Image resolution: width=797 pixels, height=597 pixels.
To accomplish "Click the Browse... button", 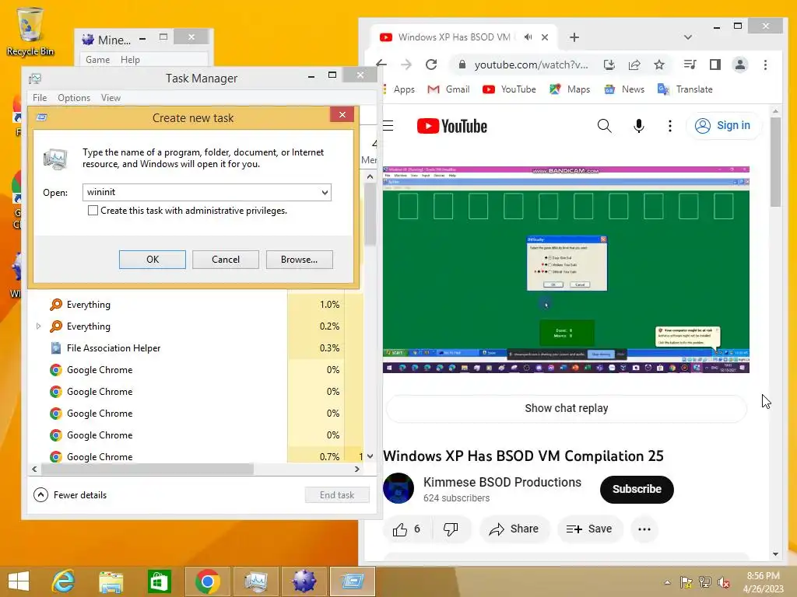I will pos(300,260).
